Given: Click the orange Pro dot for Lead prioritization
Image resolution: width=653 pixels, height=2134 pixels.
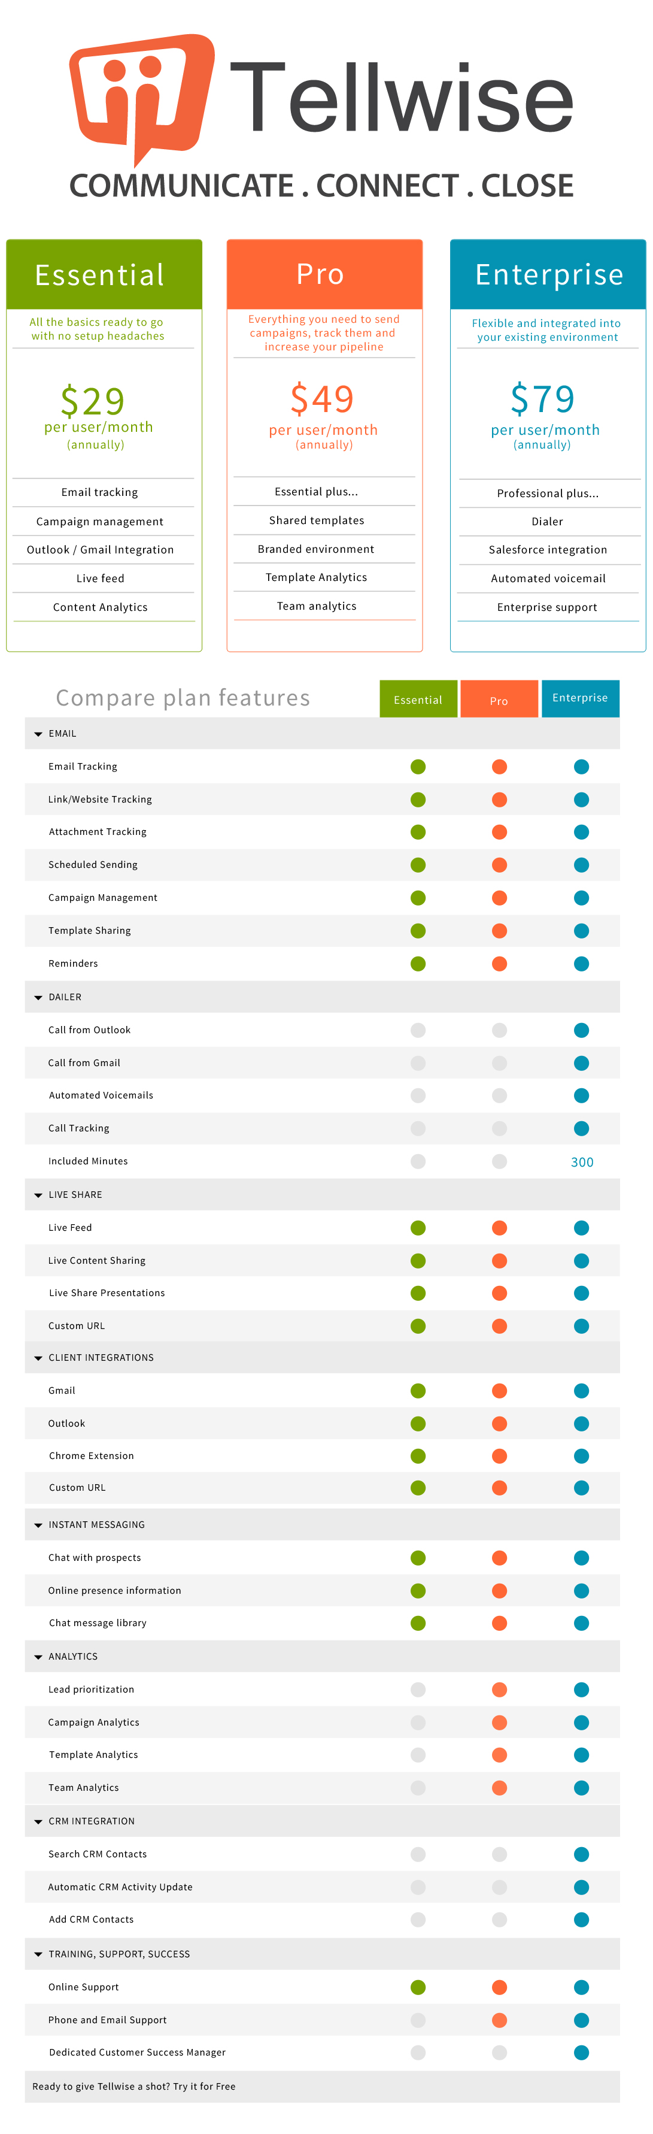Looking at the screenshot, I should tap(499, 1689).
